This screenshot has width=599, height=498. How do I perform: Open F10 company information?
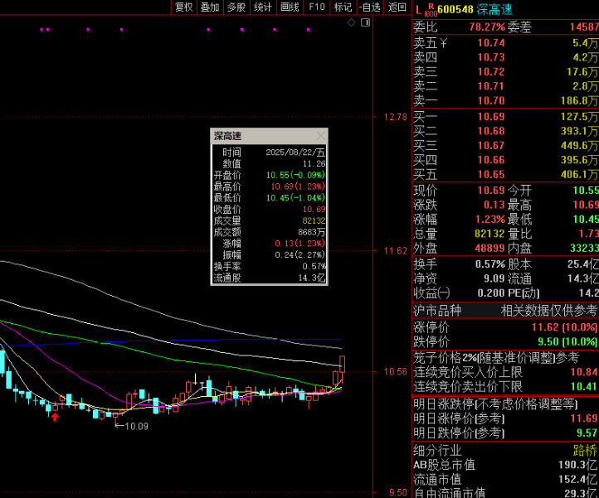[x=317, y=7]
